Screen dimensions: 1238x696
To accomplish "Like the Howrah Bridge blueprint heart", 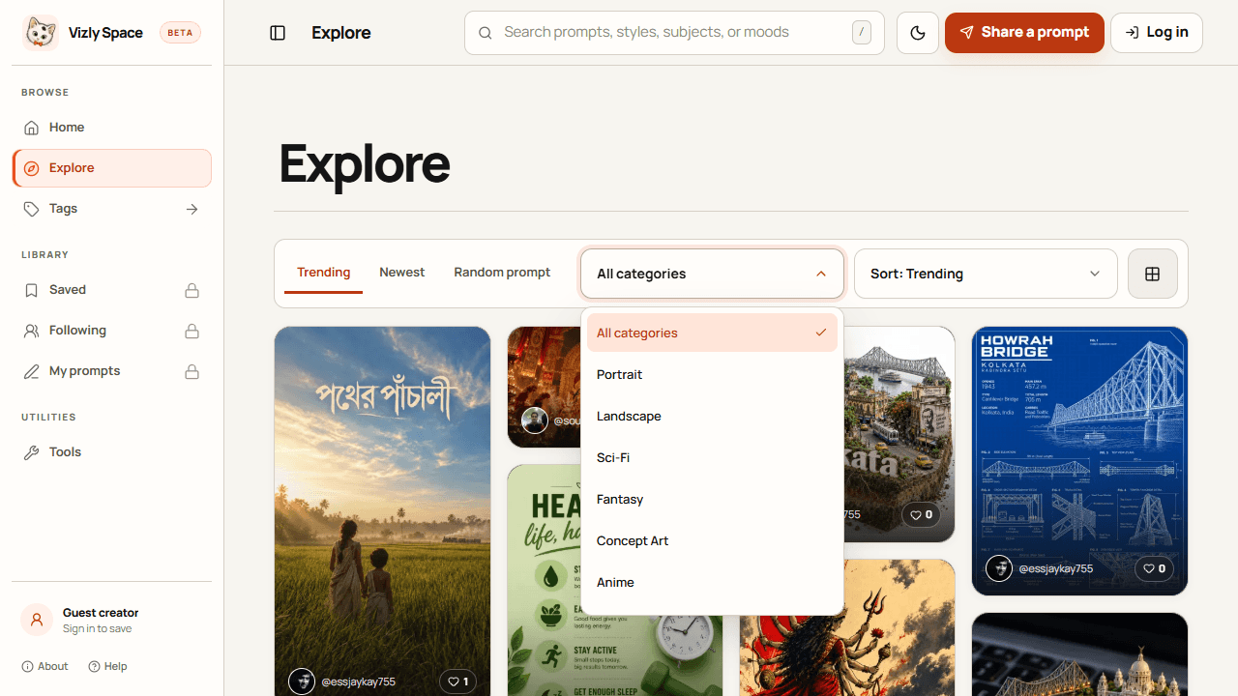I will (x=1154, y=568).
